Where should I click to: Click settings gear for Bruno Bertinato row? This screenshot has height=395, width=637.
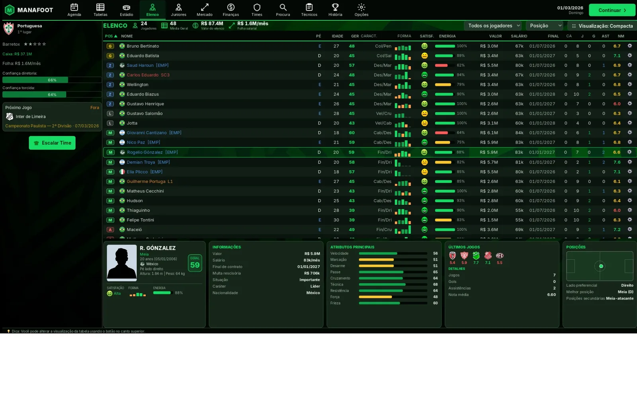[629, 46]
